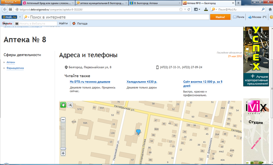Open the Firefox menu dropdown
Screen dimensions: 273x165
[x=10, y=2]
